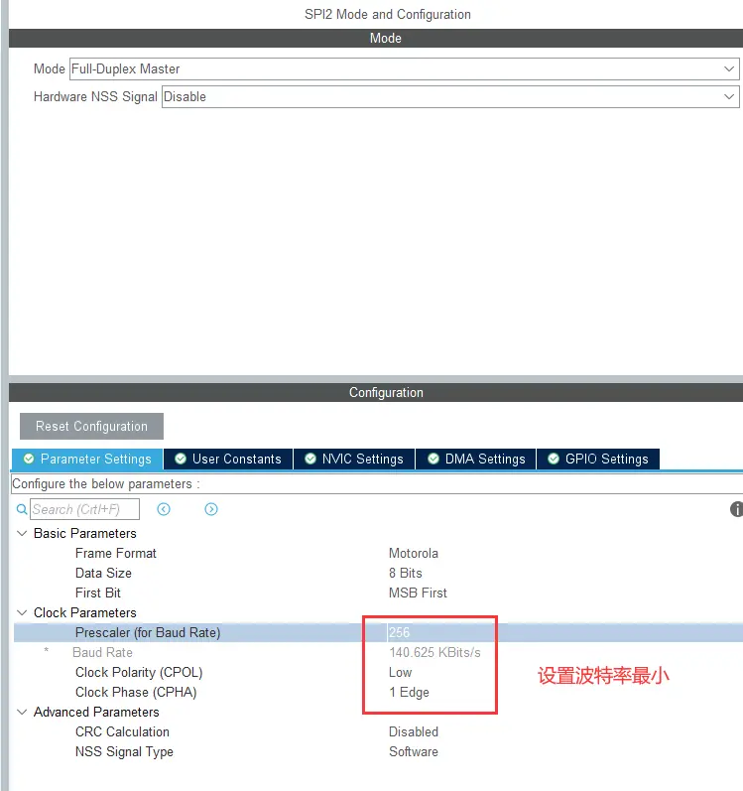Viewport: 743px width, 791px height.
Task: Open the GPIO Settings tab
Action: (x=598, y=459)
